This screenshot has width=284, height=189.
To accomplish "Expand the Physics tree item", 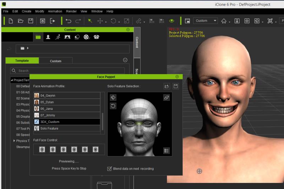I will tap(14, 141).
